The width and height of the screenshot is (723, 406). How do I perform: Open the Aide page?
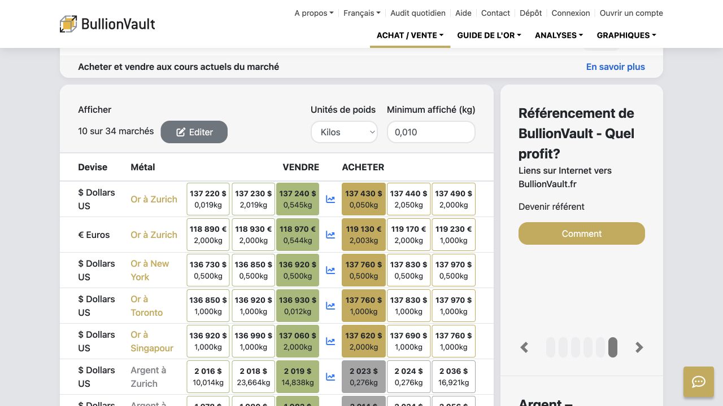click(463, 13)
